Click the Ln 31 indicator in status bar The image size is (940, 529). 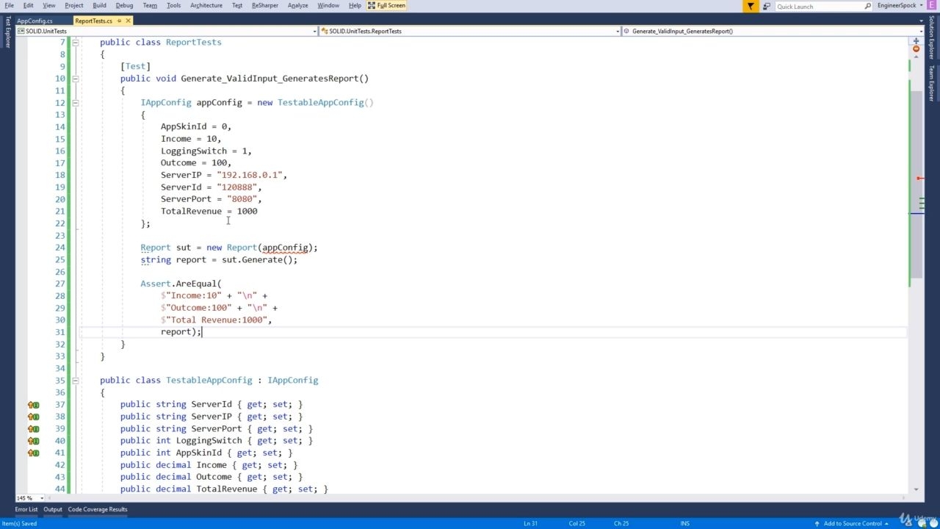pos(530,524)
